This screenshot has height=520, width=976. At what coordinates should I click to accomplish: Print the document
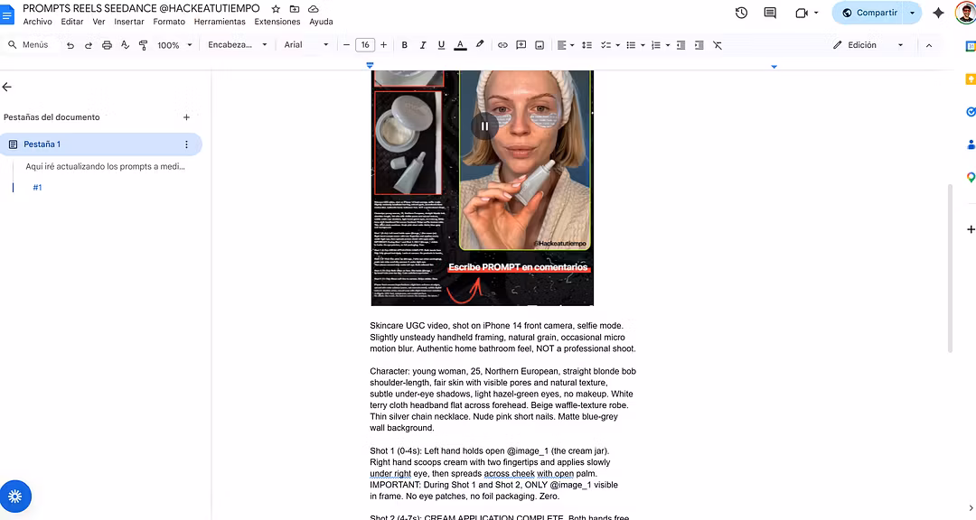(107, 44)
